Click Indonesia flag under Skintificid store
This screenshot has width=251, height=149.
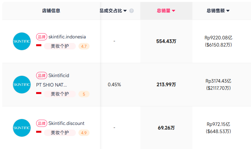(x=39, y=94)
